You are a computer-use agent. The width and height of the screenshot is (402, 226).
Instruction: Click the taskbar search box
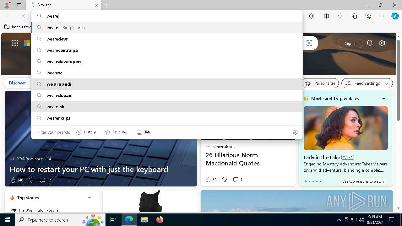[61, 220]
